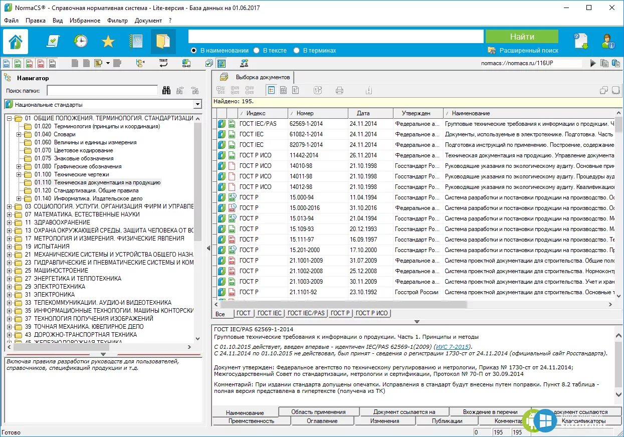The image size is (624, 437).
Task: Select the row with number 15.000-2016
Action: 415,208
